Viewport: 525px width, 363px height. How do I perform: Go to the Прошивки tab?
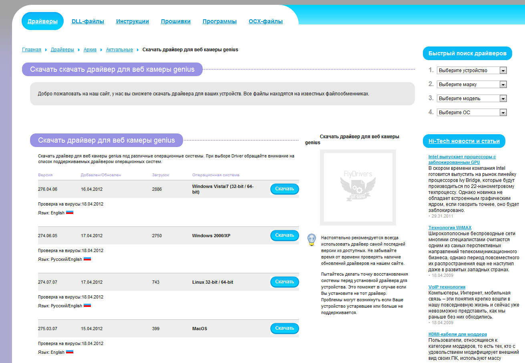(x=176, y=21)
